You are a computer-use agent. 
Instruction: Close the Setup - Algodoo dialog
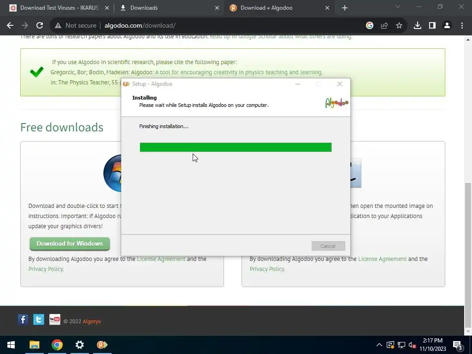[340, 84]
